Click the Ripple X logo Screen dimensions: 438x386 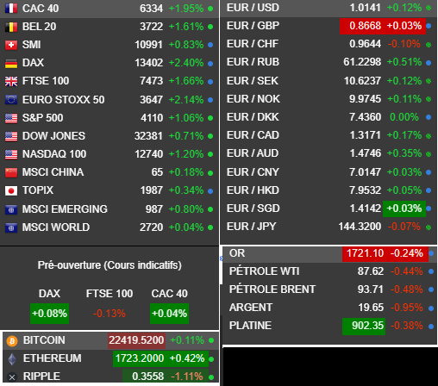point(12,377)
